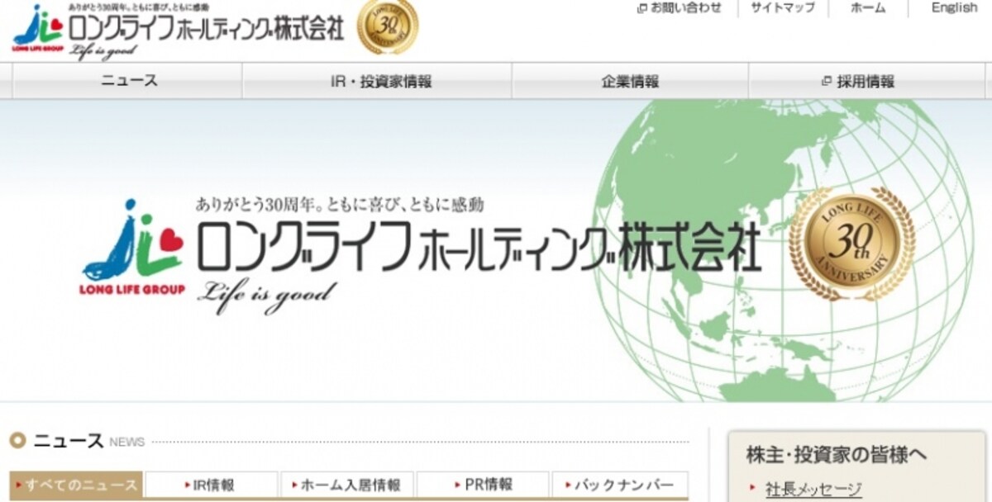This screenshot has width=992, height=502.
Task: Click the external-link icon beside 採用情報
Action: pos(826,82)
